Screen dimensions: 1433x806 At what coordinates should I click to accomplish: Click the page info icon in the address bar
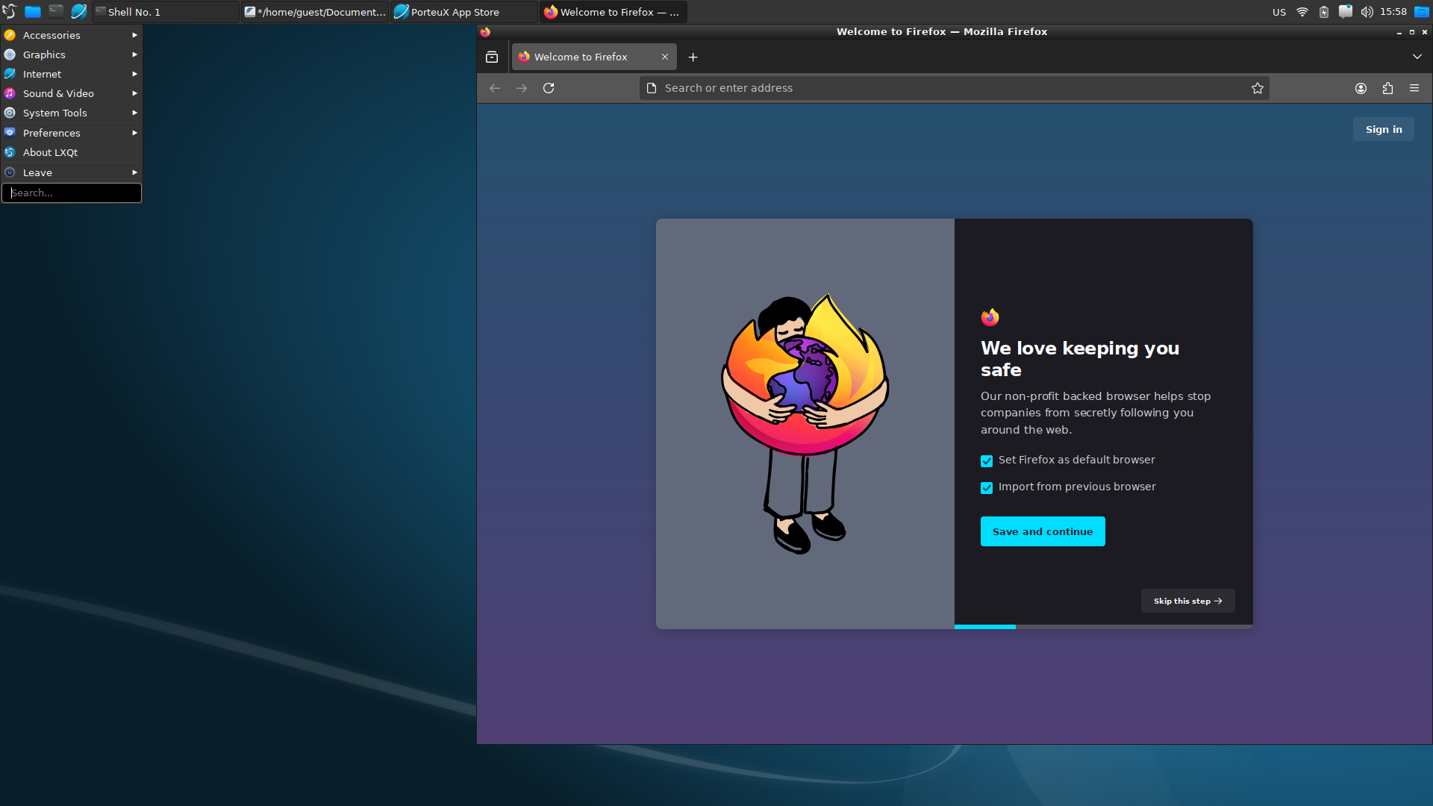652,88
